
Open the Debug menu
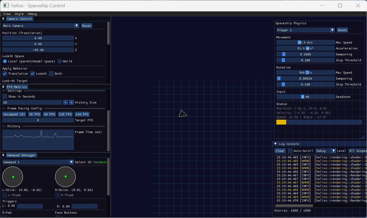pyautogui.click(x=32, y=14)
